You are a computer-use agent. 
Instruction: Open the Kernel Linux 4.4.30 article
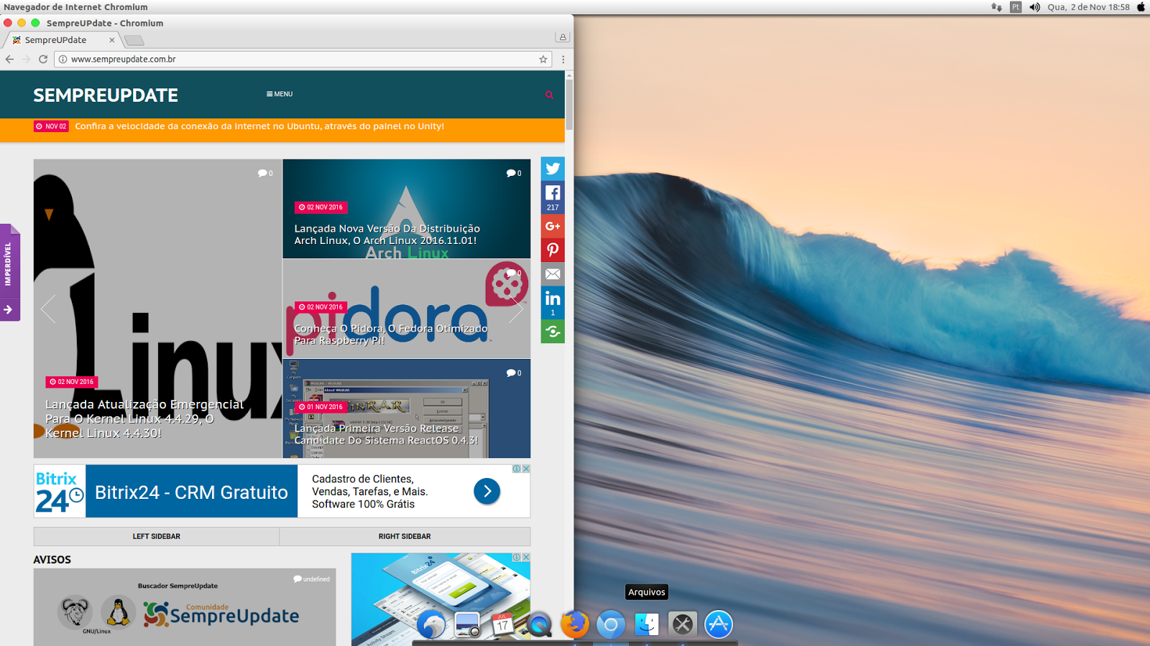144,418
